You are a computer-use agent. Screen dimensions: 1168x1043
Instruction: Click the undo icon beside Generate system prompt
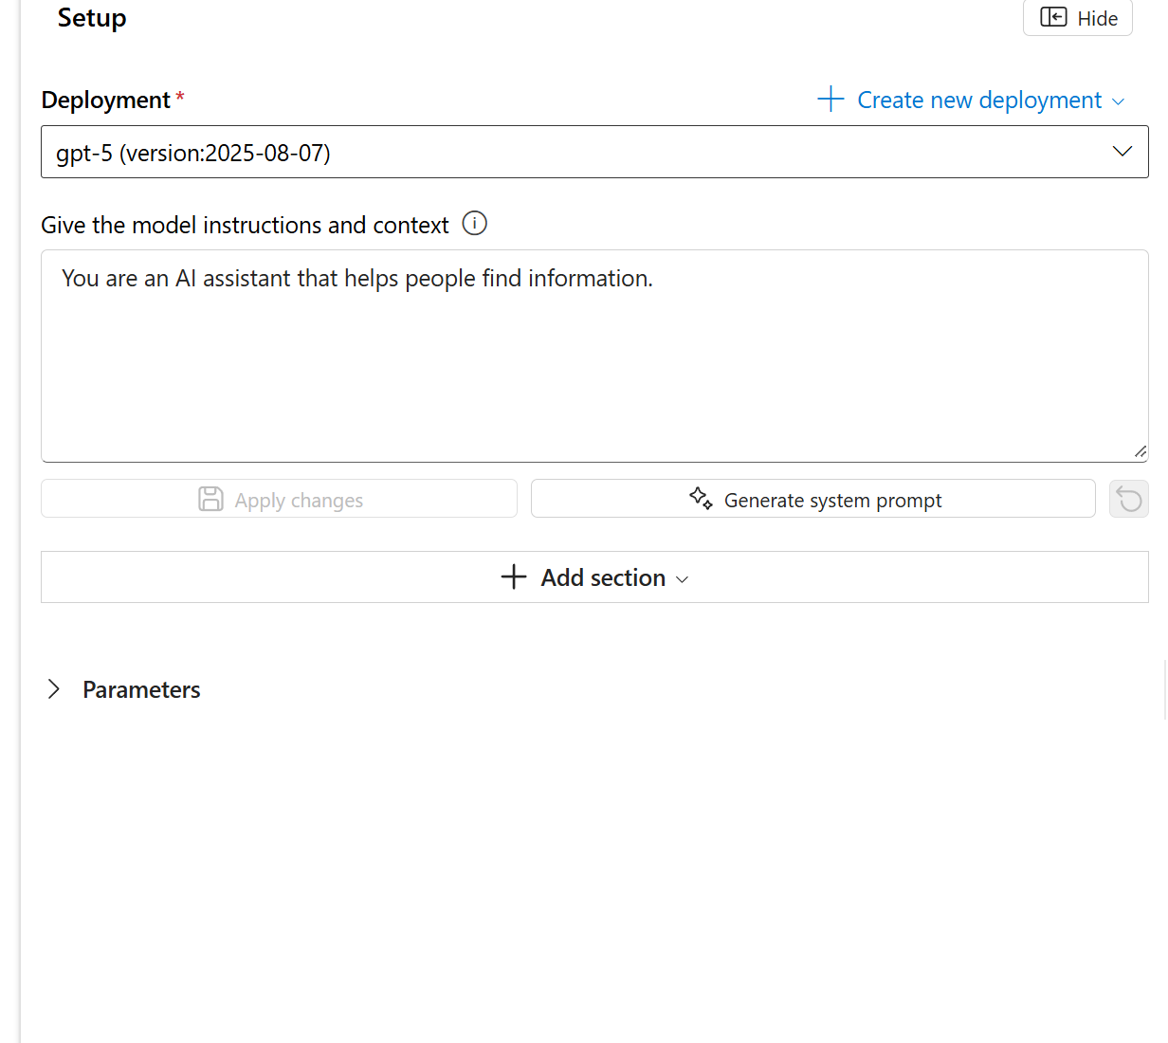tap(1128, 498)
